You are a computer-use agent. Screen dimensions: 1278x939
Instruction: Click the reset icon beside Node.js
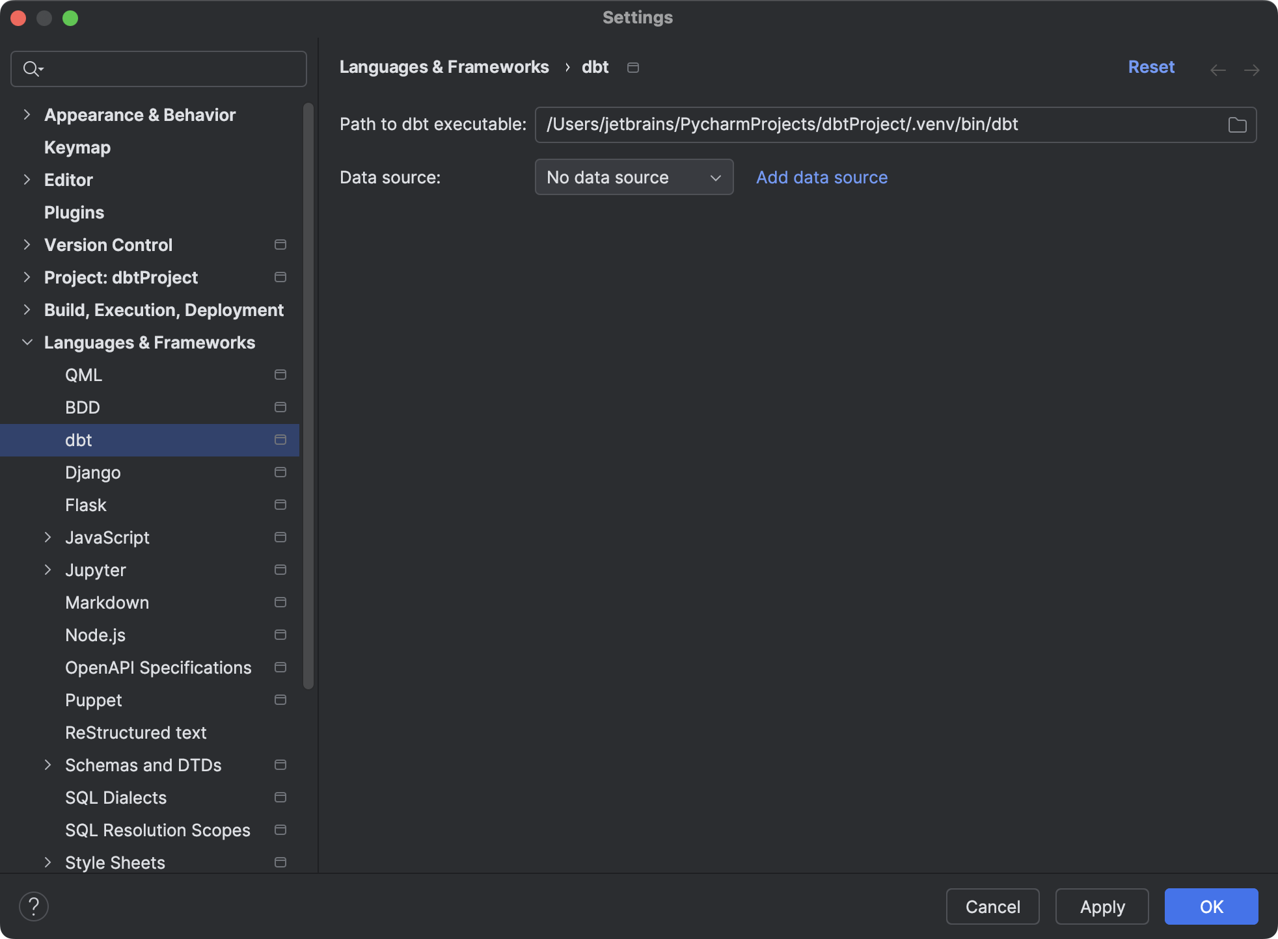pos(280,635)
